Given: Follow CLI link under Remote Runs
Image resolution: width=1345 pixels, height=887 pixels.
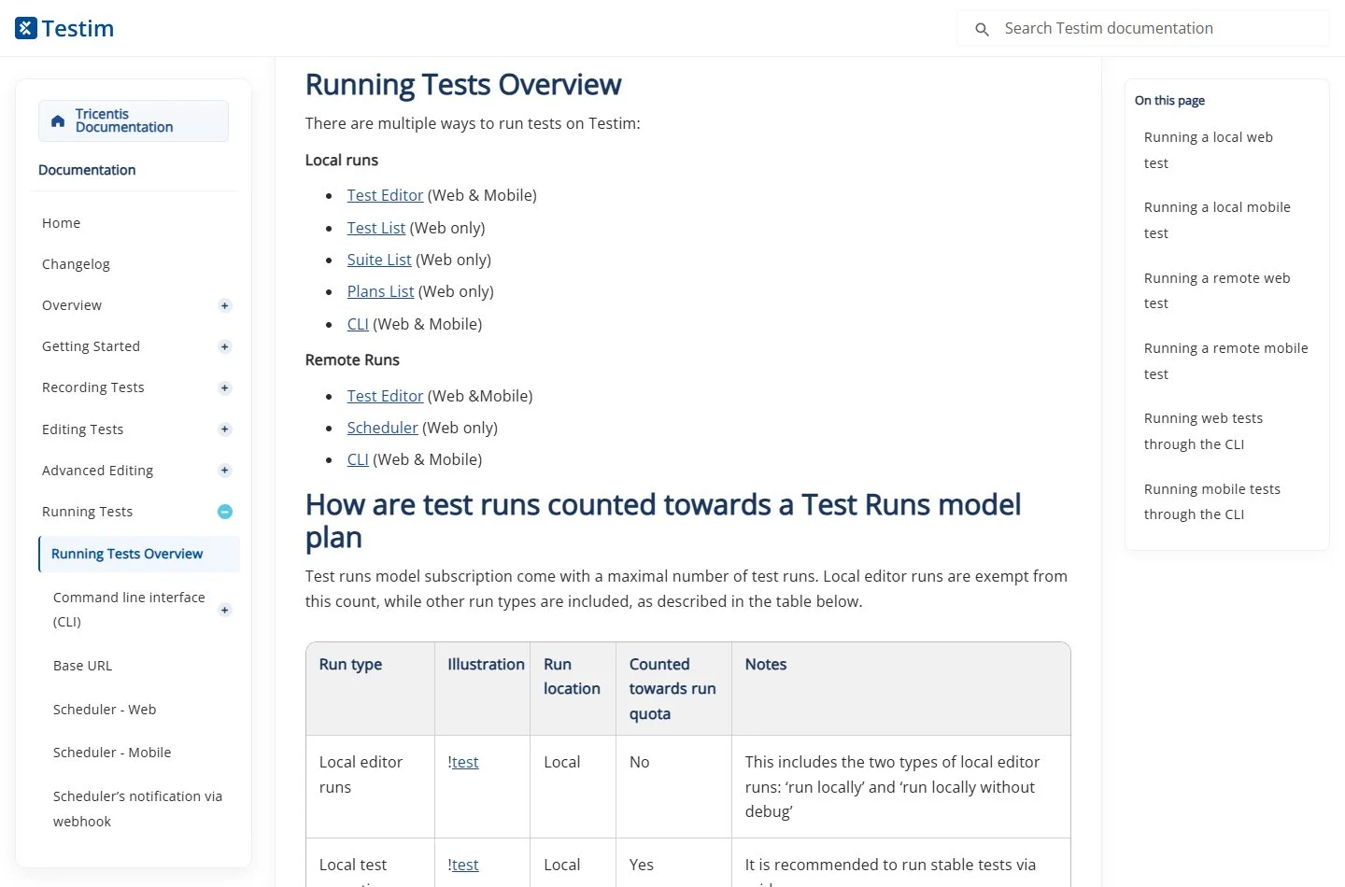Looking at the screenshot, I should pos(358,459).
